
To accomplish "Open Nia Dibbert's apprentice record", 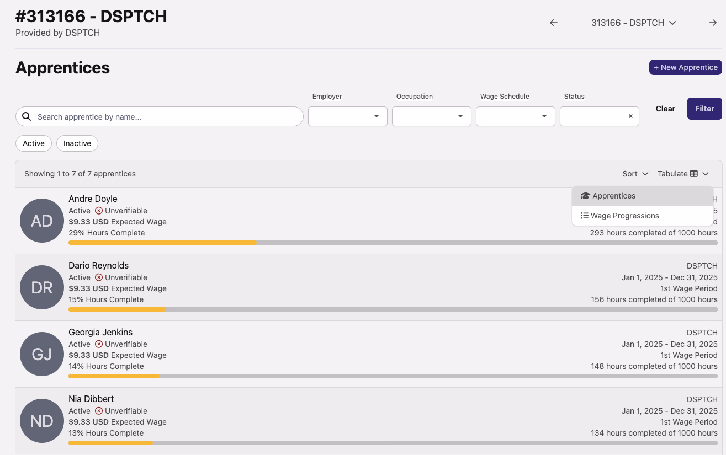I will click(91, 399).
